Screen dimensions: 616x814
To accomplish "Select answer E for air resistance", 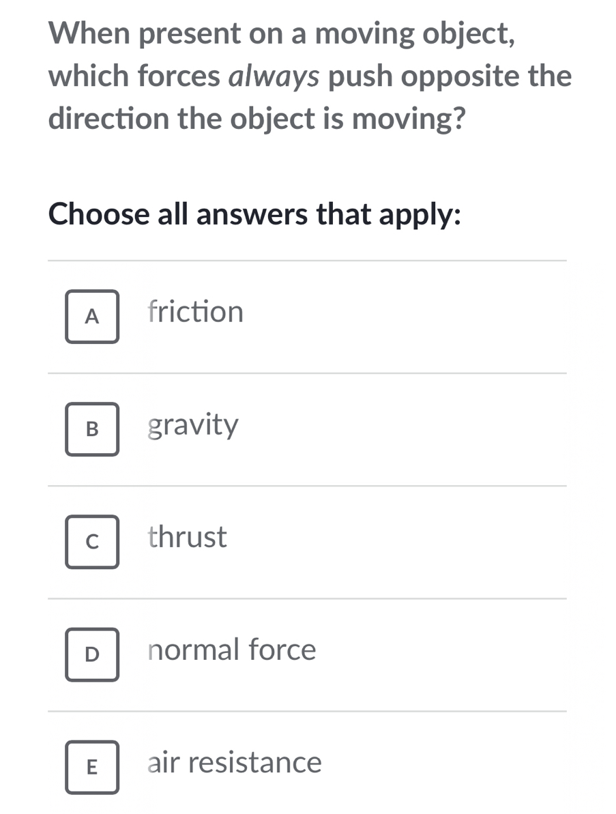I will click(x=91, y=768).
